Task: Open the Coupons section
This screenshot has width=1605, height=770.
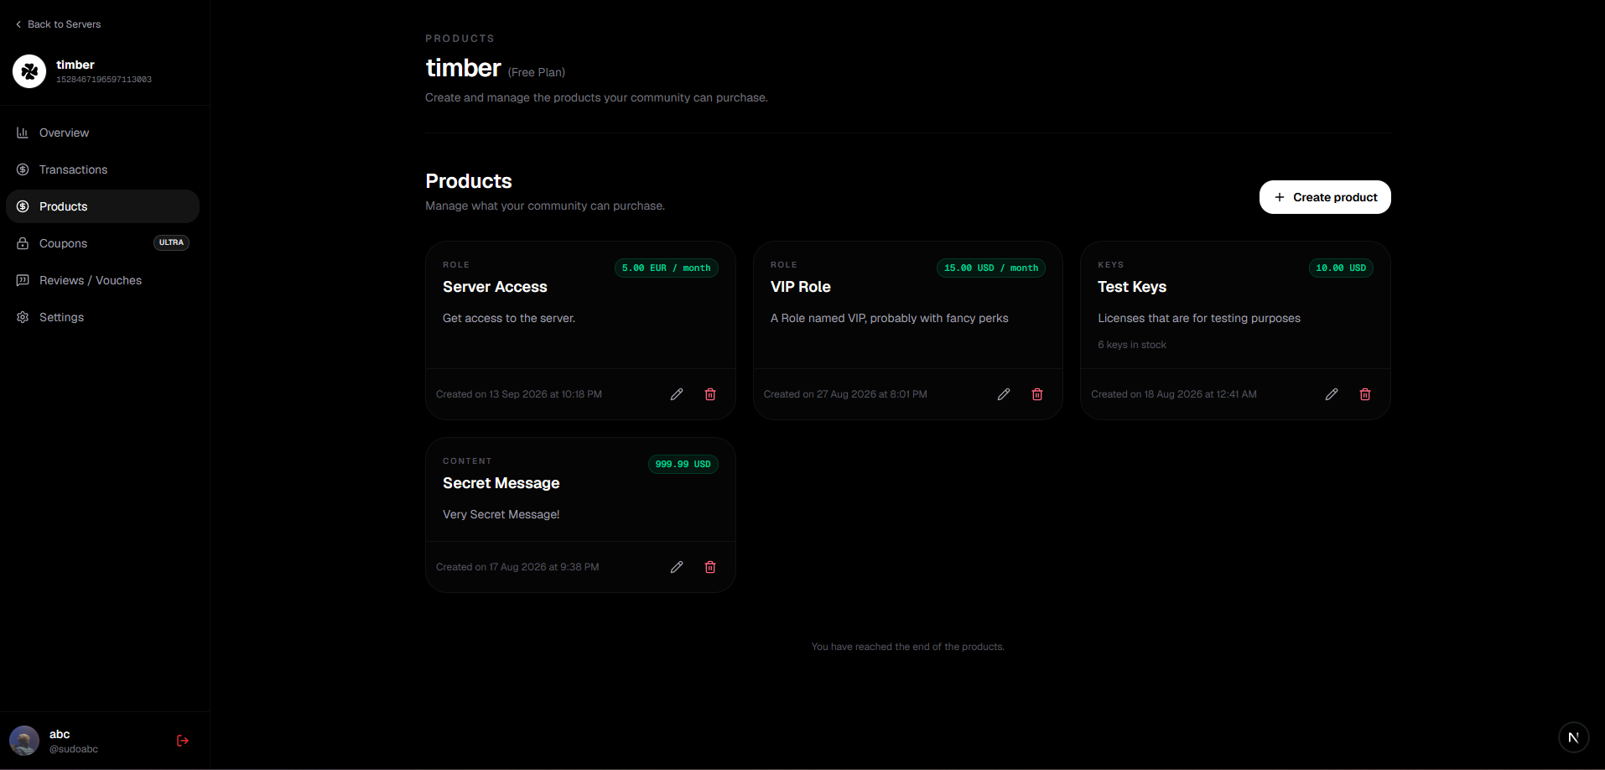Action: click(x=102, y=243)
